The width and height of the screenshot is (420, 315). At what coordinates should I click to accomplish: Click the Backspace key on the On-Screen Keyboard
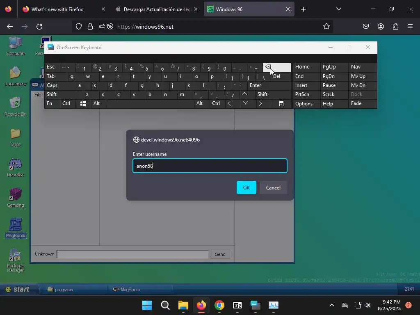click(276, 68)
